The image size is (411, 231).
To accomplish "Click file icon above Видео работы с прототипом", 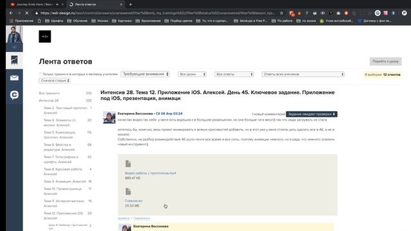I will click(128, 164).
